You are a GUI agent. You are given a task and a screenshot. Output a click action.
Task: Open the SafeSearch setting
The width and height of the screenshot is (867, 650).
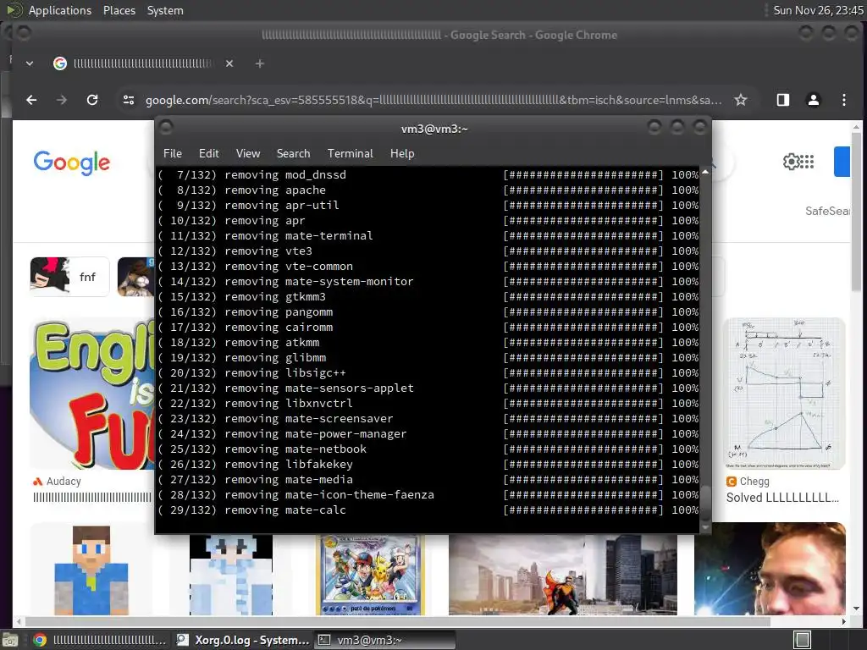tap(827, 211)
